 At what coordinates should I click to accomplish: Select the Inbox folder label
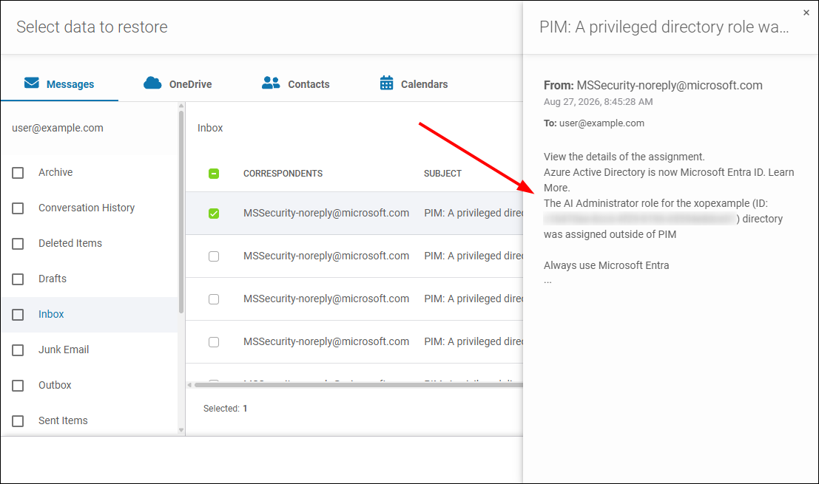[x=51, y=314]
